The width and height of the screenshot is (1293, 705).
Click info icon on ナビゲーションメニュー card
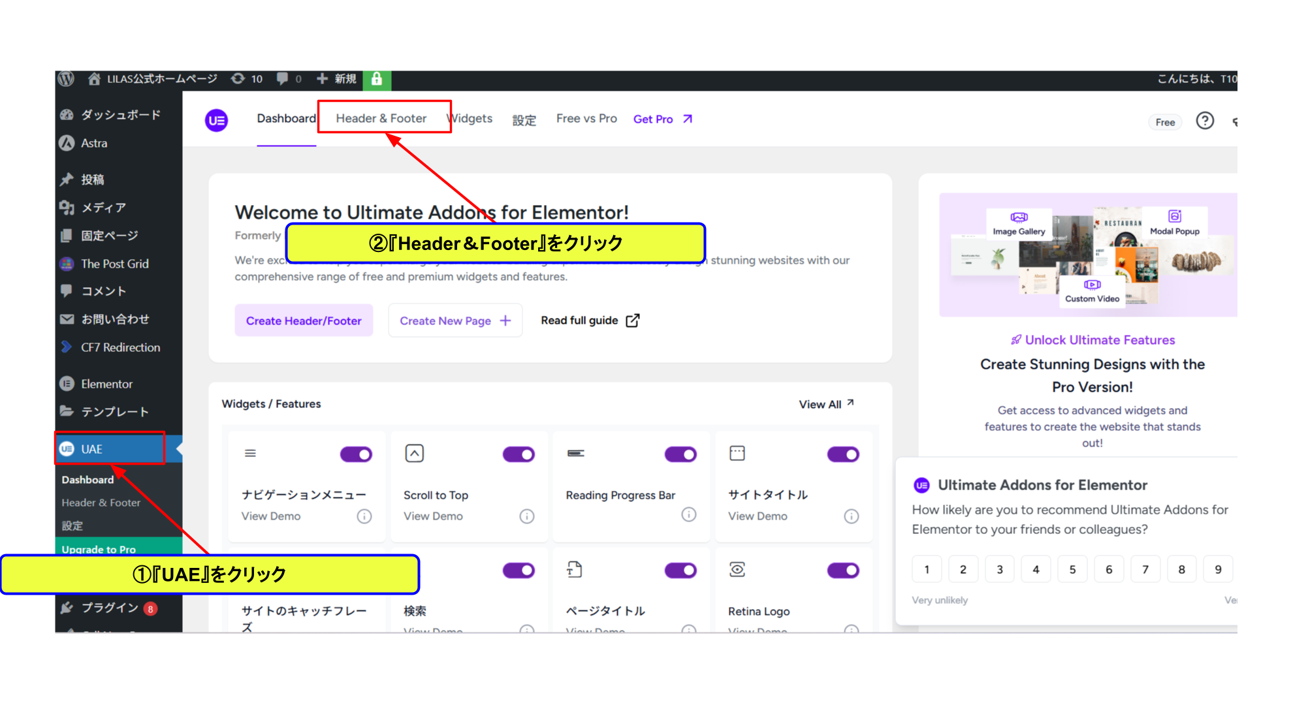[364, 516]
